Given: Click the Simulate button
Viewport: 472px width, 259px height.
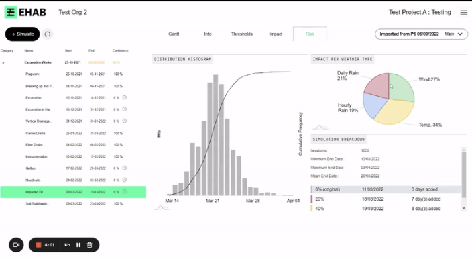Looking at the screenshot, I should [x=22, y=34].
